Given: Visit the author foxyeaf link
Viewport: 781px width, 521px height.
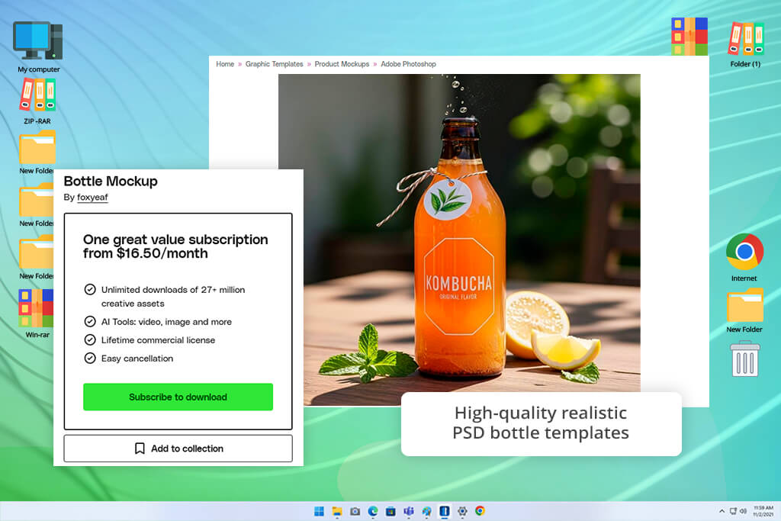Looking at the screenshot, I should (x=92, y=198).
